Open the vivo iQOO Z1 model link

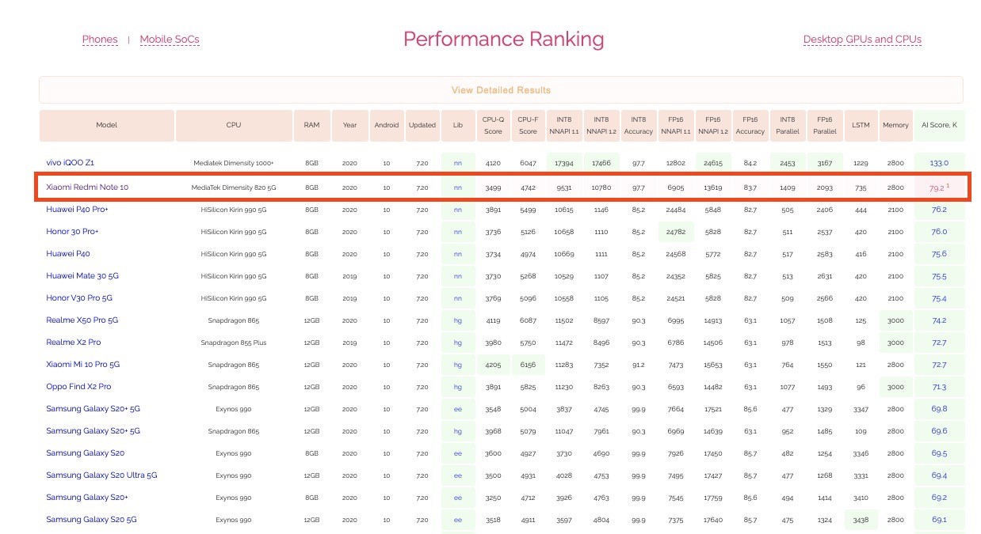[x=70, y=163]
